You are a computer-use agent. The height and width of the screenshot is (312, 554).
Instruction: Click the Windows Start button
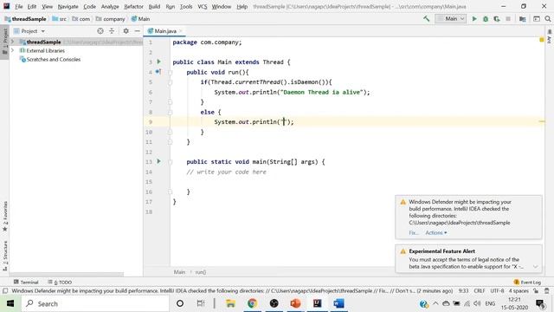10,303
